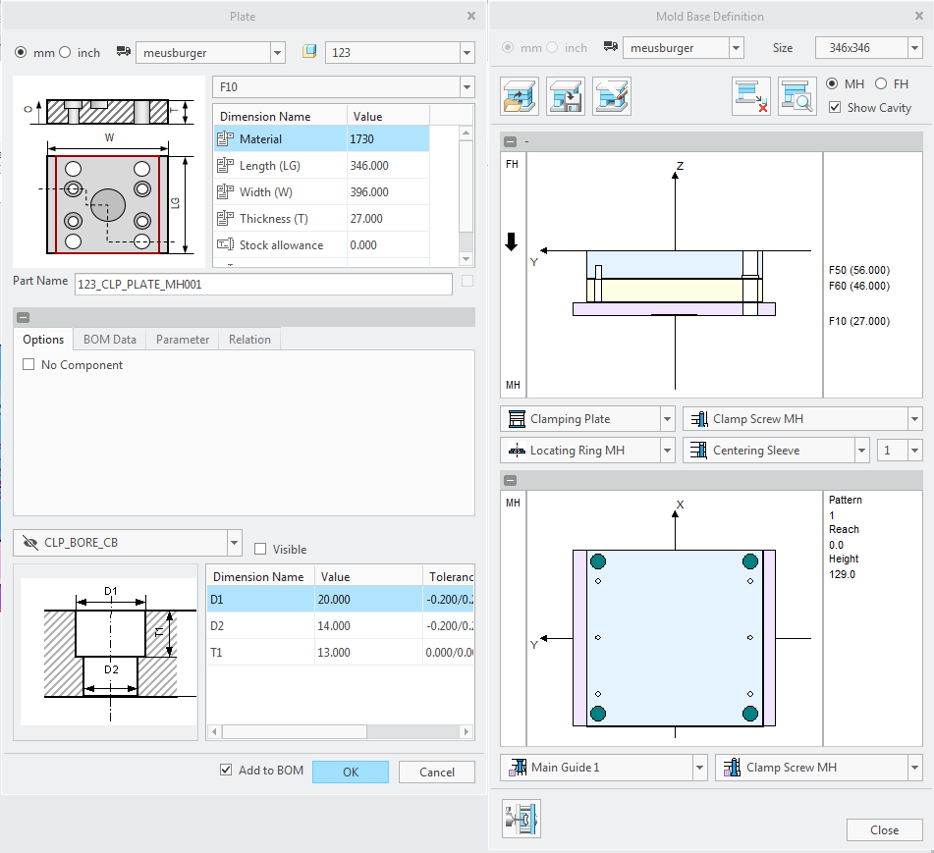Click the save mold base assembly icon
The width and height of the screenshot is (934, 853).
tap(566, 96)
